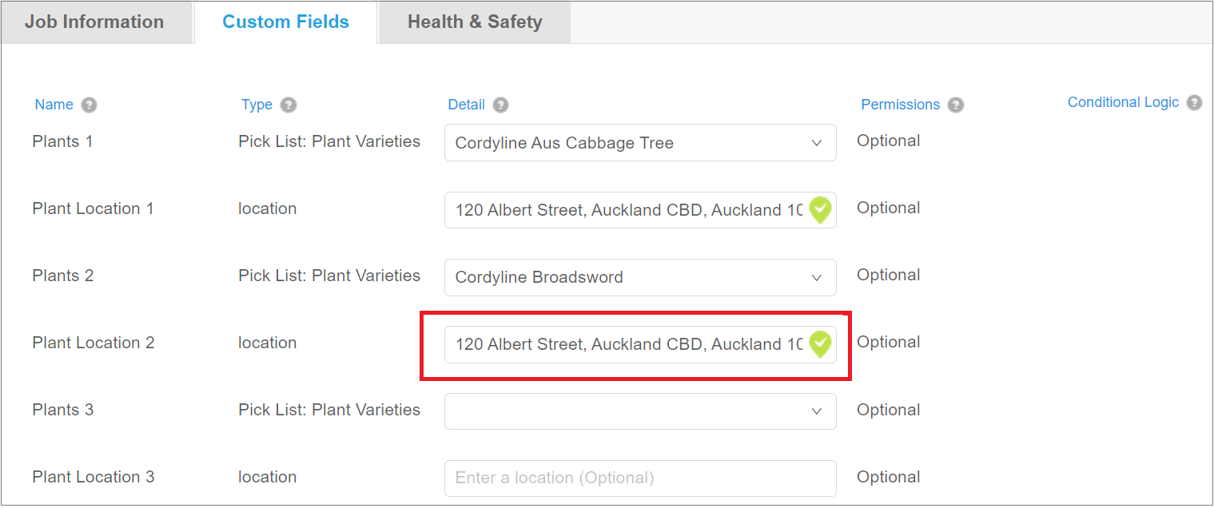Click the Enter a location field for Plant Location 3
This screenshot has height=508, width=1214.
[x=639, y=478]
